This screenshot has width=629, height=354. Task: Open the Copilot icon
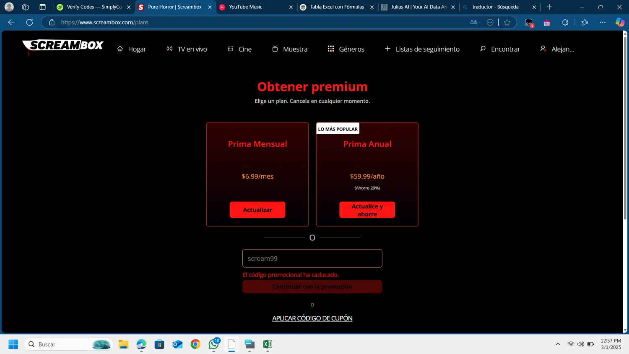(620, 22)
